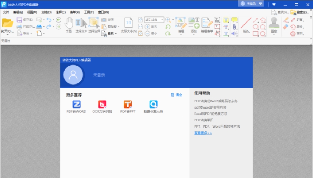Open the Tools (T) menu
The width and height of the screenshot is (313, 178).
coord(89,12)
